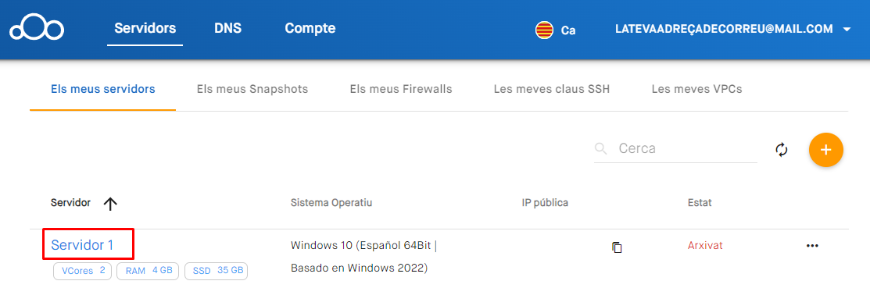Image resolution: width=870 pixels, height=288 pixels.
Task: Open account menu LATEVAADREÇADECORREU@MAIL.COM
Action: point(724,29)
